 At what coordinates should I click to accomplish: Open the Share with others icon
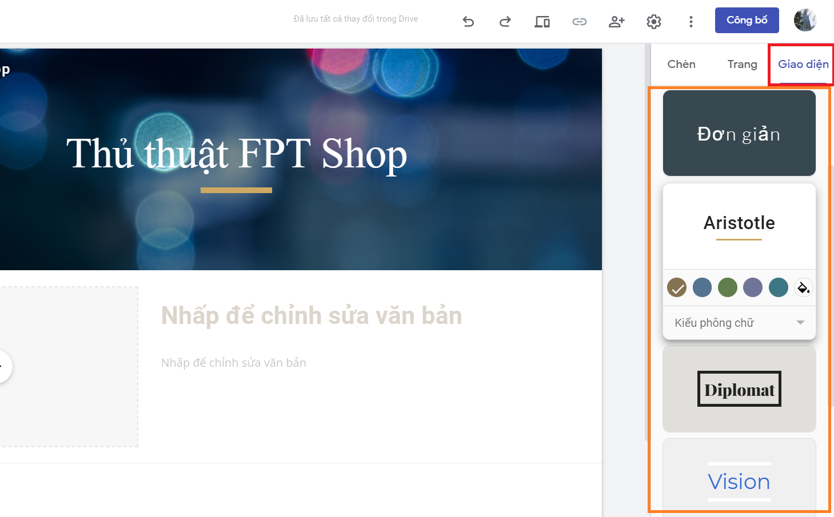pos(616,21)
